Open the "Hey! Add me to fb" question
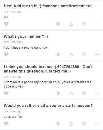This screenshot has height=130, width=103. point(48,6)
